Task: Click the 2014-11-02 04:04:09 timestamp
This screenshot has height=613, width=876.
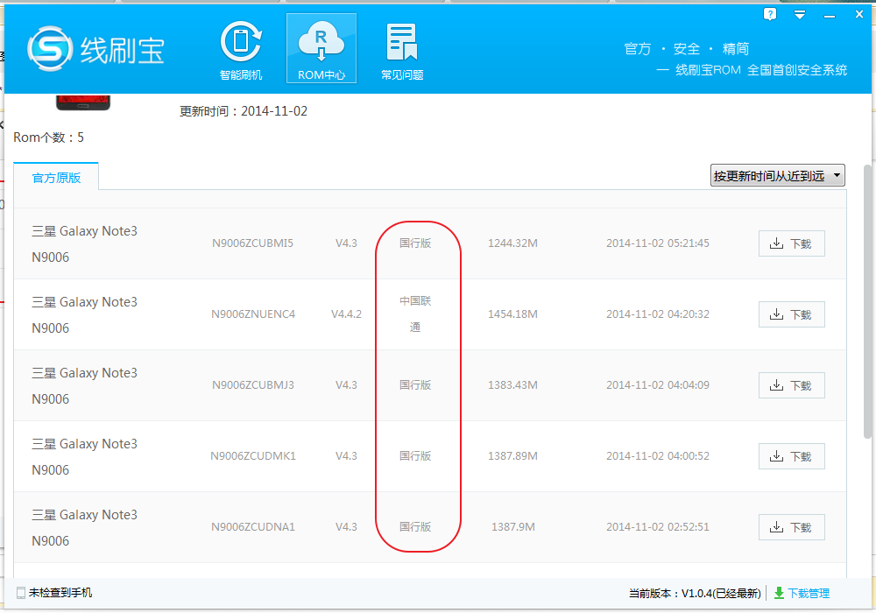Action: (x=658, y=385)
